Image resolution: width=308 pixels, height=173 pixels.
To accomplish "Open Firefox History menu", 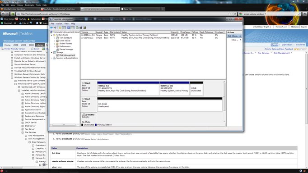I will coord(19,5).
